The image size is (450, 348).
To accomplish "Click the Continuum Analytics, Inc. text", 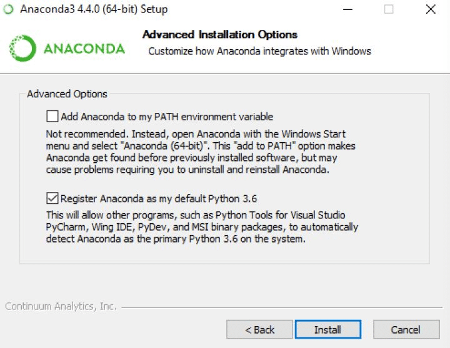I will (x=61, y=306).
